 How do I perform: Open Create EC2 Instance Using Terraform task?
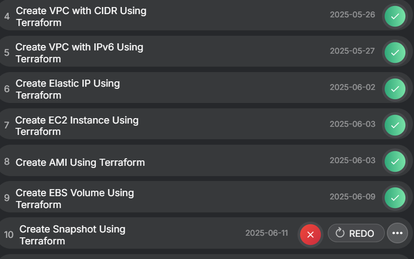77,126
